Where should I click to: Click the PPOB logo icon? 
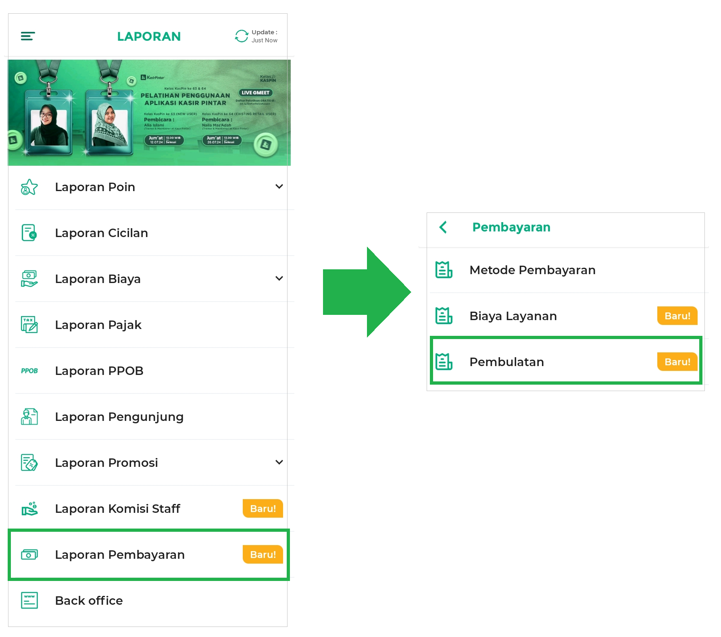pyautogui.click(x=29, y=371)
